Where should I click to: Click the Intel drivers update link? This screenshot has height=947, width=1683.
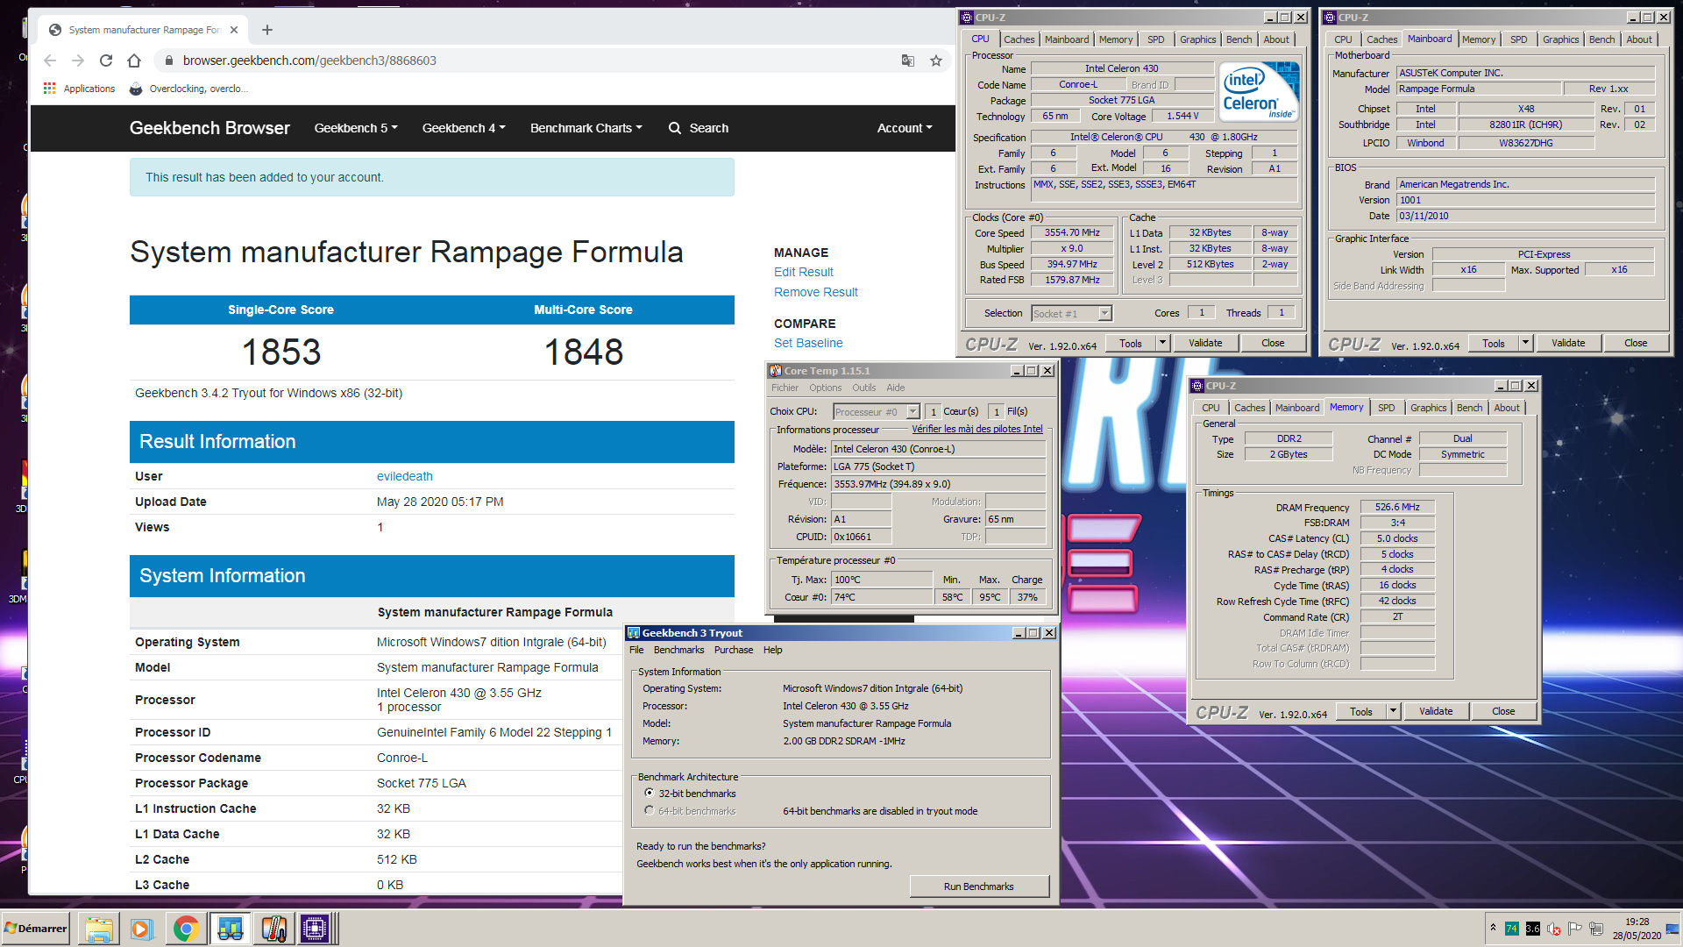point(977,429)
